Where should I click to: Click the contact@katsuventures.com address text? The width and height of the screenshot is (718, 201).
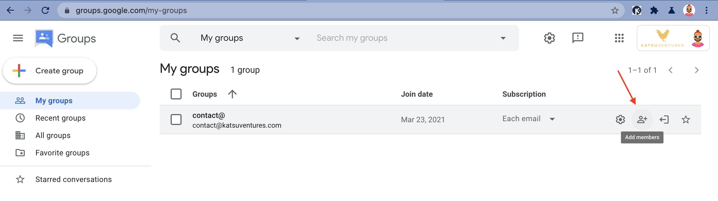[x=237, y=125]
